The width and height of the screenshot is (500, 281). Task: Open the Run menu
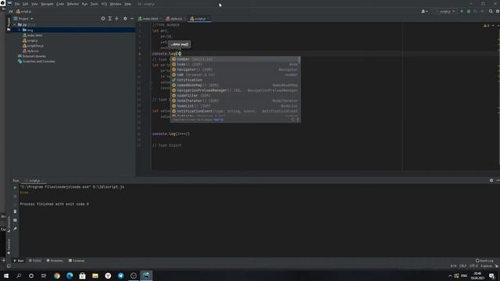(84, 4)
